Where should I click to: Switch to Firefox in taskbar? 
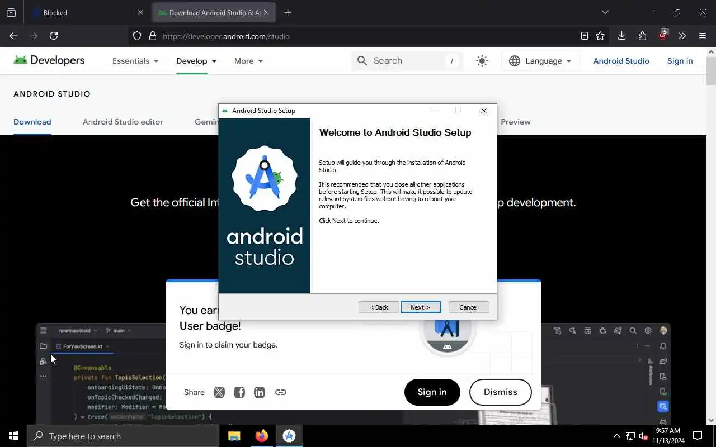[x=262, y=436]
